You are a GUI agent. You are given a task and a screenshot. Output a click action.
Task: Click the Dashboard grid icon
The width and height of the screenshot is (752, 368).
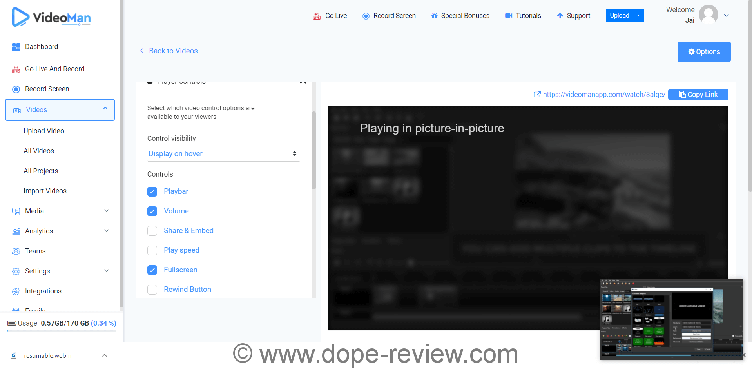16,47
